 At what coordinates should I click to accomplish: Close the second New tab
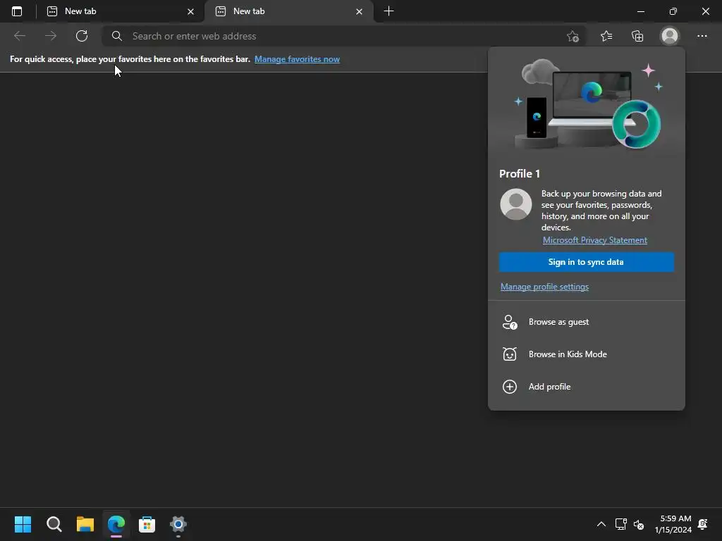[x=359, y=12]
